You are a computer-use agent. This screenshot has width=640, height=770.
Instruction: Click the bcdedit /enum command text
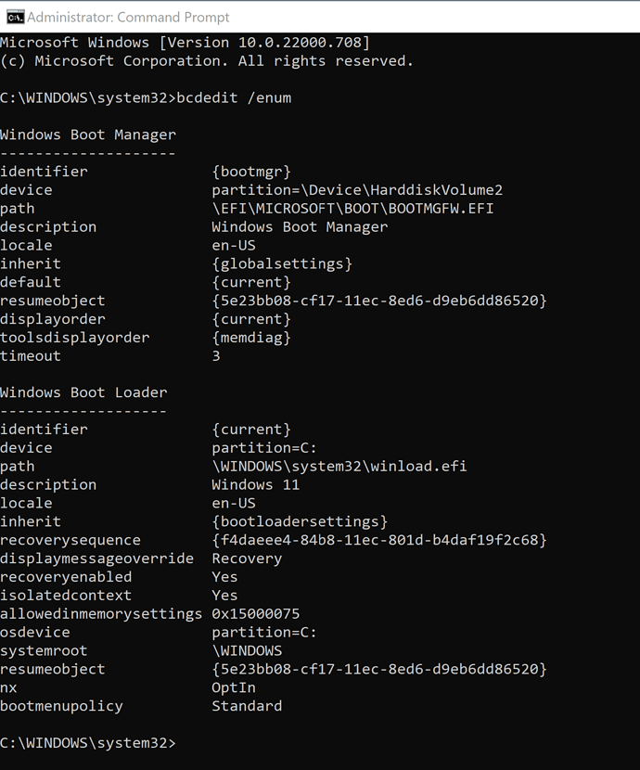pos(234,97)
